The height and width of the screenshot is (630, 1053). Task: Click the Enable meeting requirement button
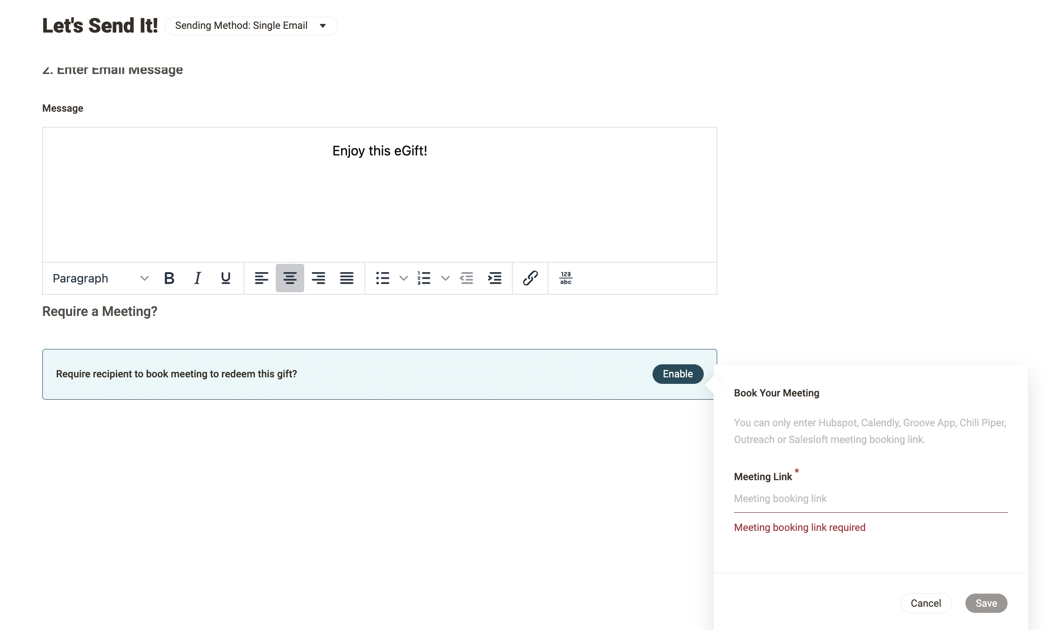tap(678, 374)
